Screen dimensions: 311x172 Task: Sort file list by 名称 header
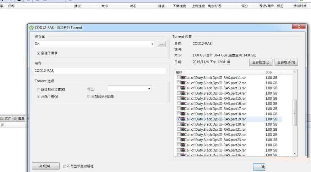click(179, 72)
